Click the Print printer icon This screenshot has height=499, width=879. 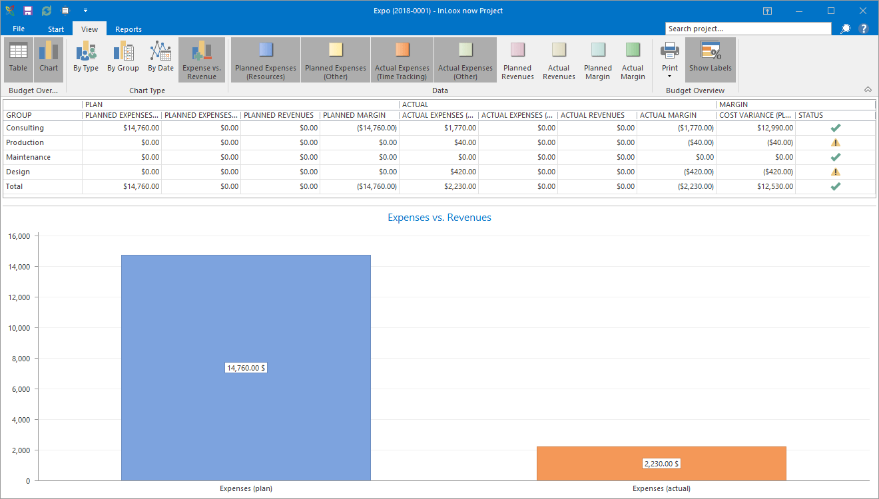[x=670, y=51]
